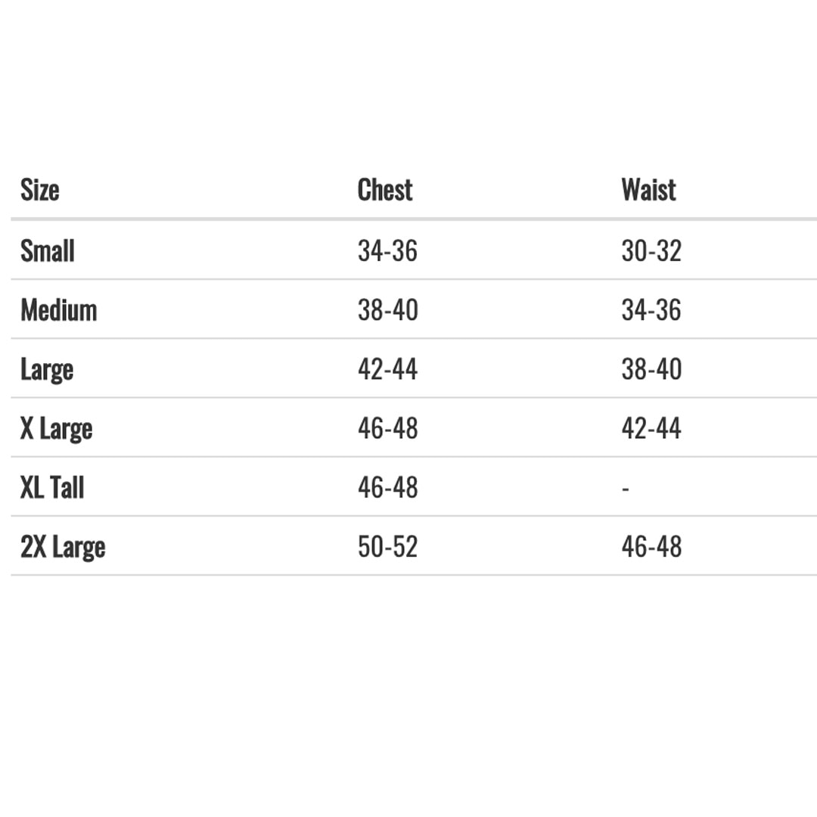Click XL Tall chest value 46-48

(387, 488)
